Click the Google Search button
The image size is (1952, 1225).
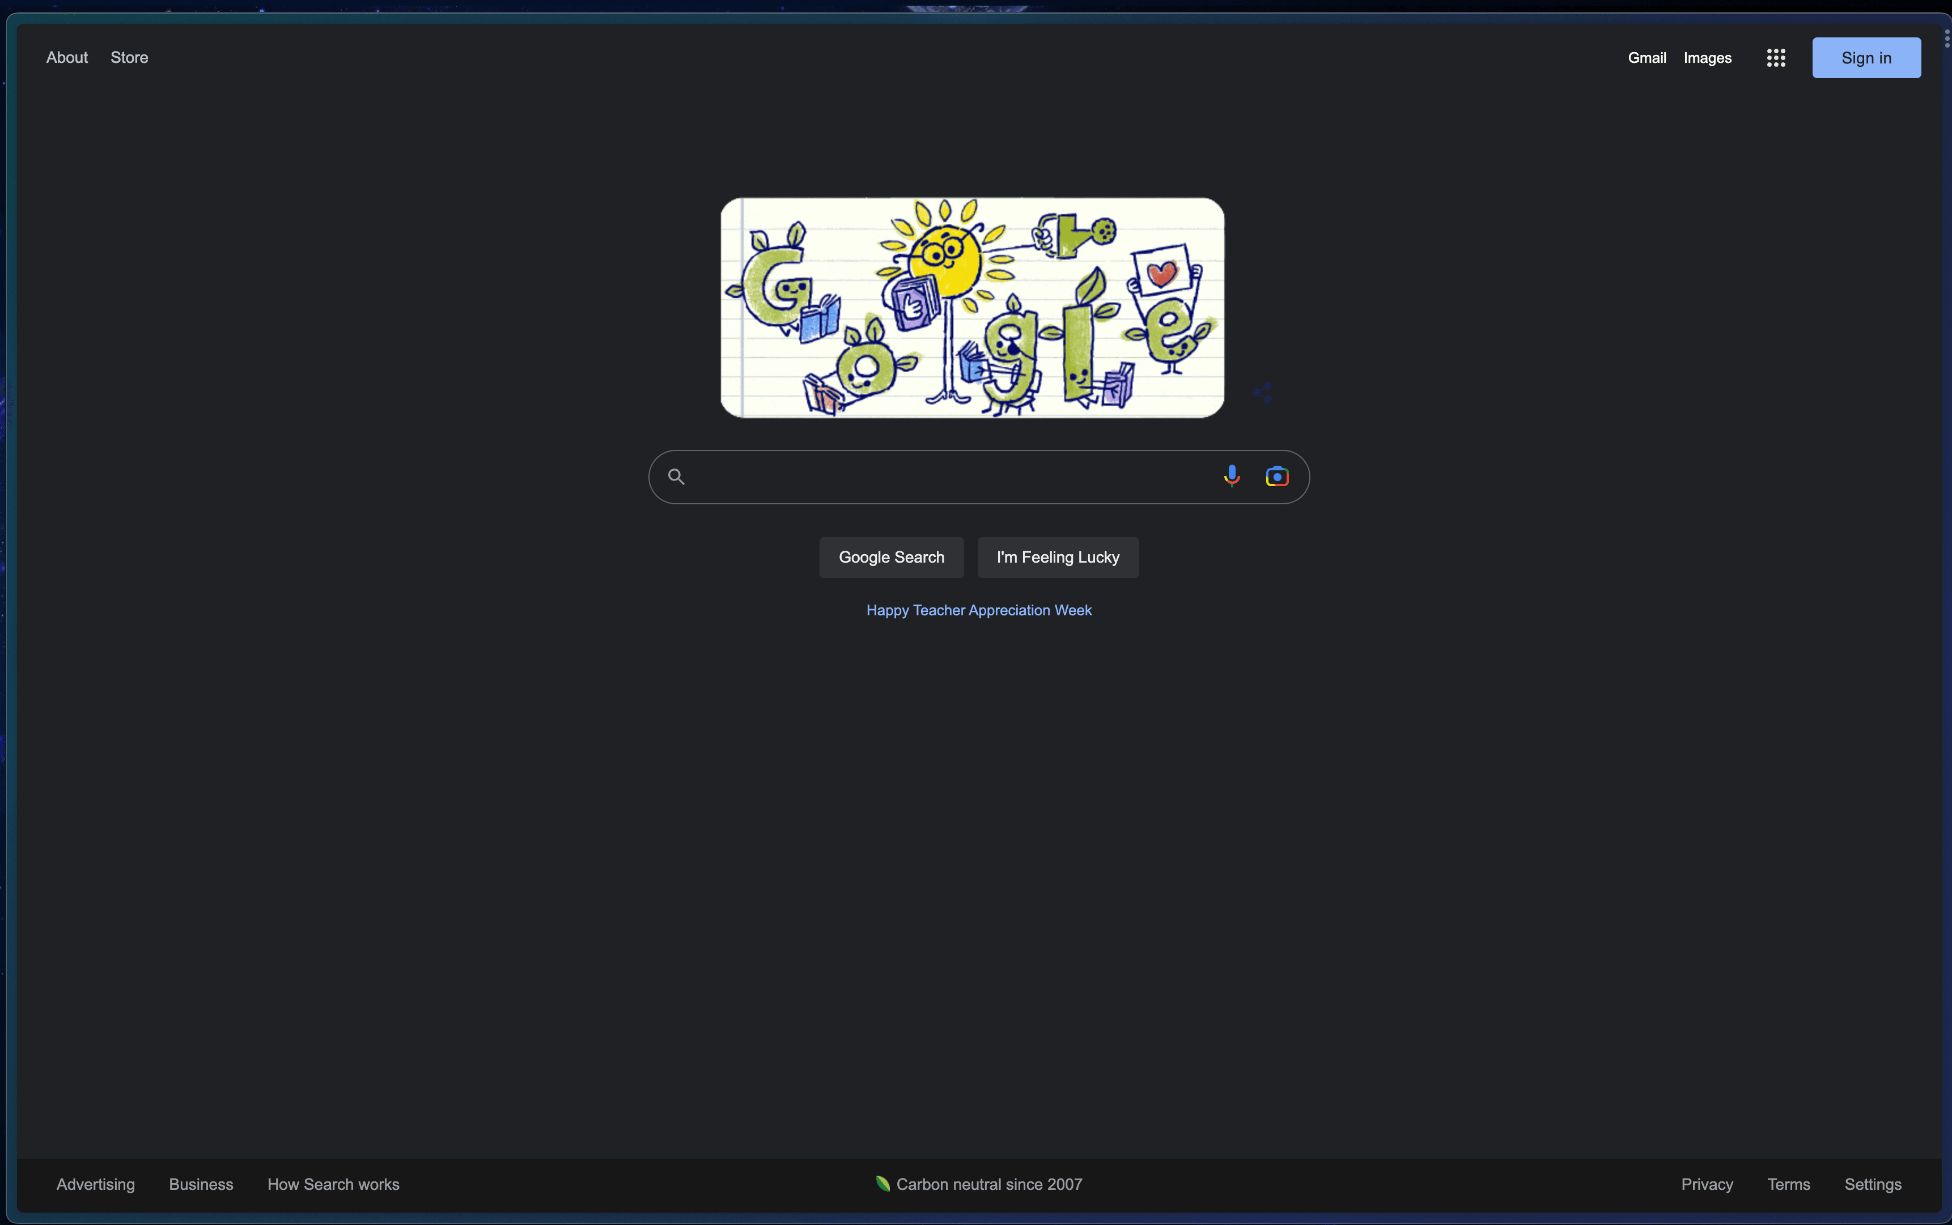click(x=892, y=558)
